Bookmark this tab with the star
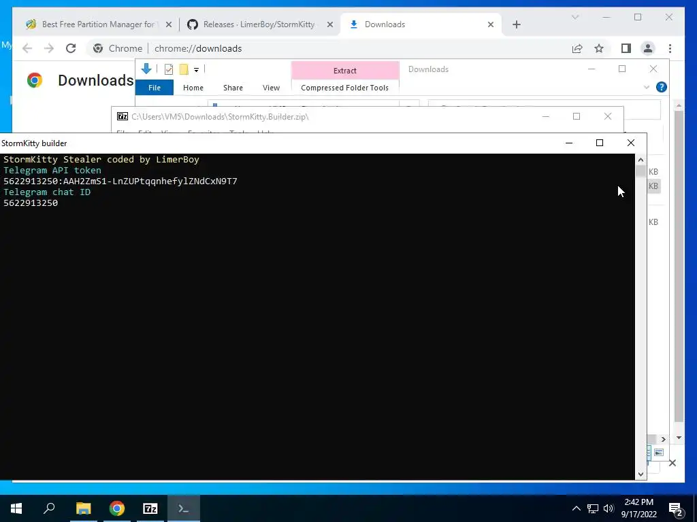Screen dimensions: 697x522 pos(599,48)
